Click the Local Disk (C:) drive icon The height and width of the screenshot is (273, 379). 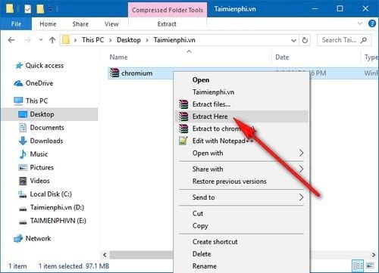(23, 194)
